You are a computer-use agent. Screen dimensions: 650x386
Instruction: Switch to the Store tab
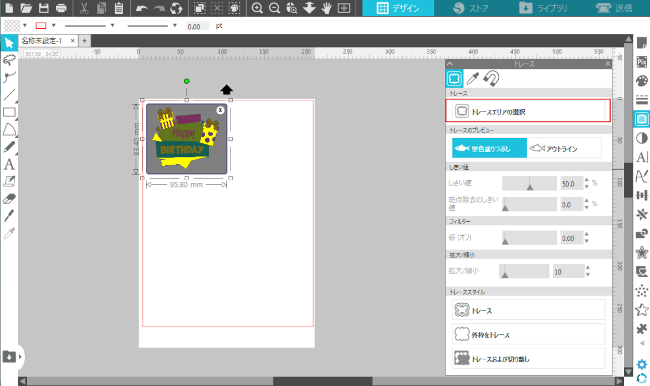470,8
